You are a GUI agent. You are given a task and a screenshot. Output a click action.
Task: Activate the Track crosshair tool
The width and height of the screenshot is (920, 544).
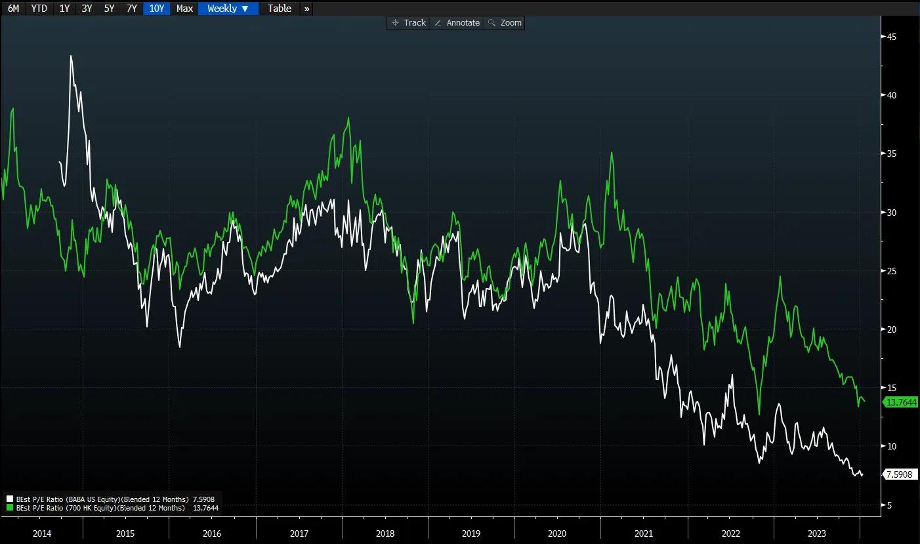click(x=409, y=22)
